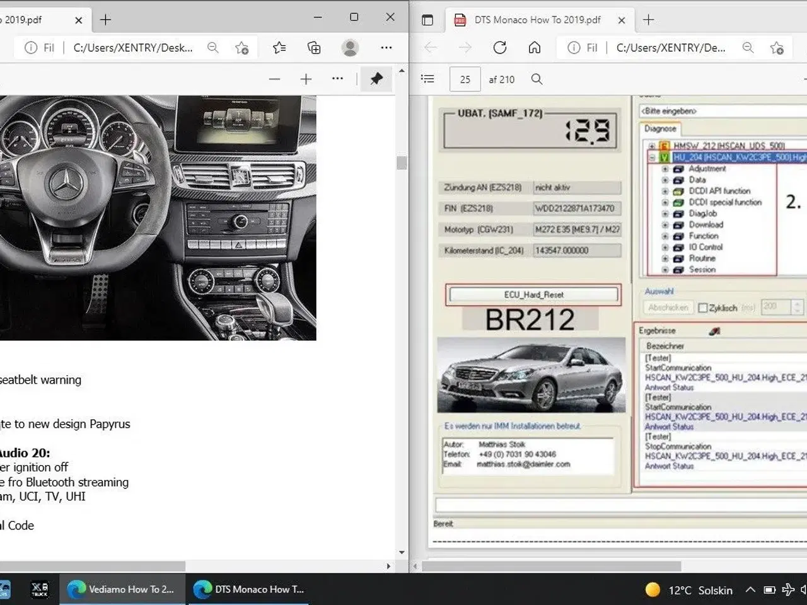This screenshot has height=605, width=807.
Task: Expand the Download tree node
Action: pyautogui.click(x=665, y=225)
